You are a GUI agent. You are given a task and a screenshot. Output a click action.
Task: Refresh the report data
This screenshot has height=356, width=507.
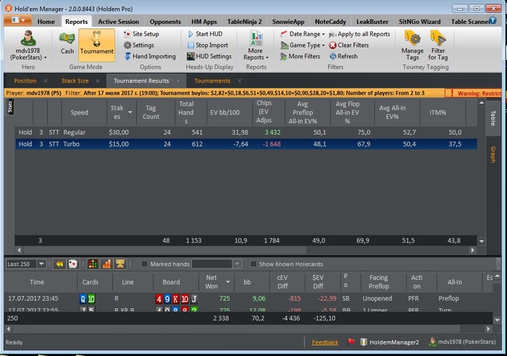click(343, 57)
